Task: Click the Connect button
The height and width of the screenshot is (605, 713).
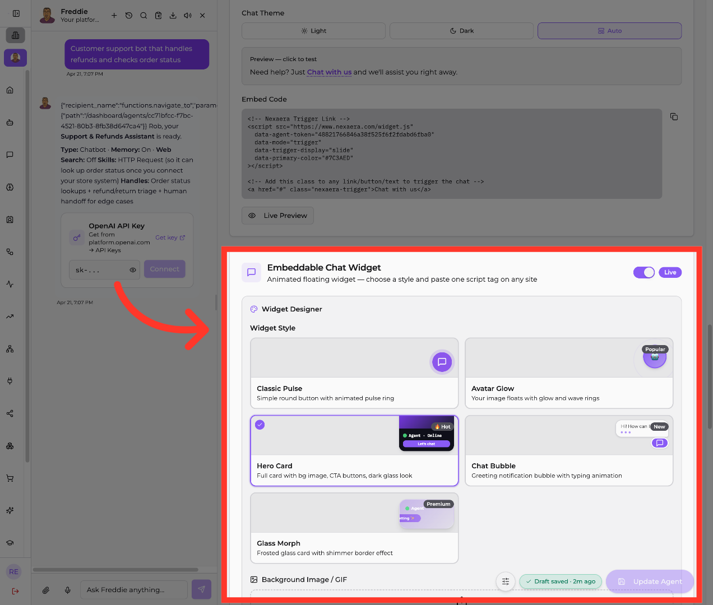Action: coord(164,269)
